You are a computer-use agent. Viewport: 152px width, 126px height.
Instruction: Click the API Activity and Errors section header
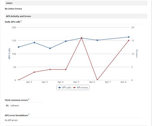76,16
